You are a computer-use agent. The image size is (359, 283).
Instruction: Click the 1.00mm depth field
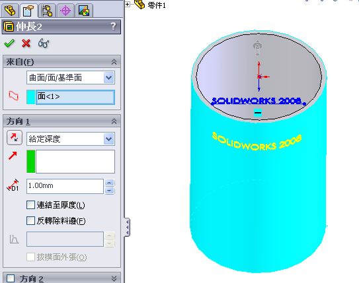click(65, 186)
